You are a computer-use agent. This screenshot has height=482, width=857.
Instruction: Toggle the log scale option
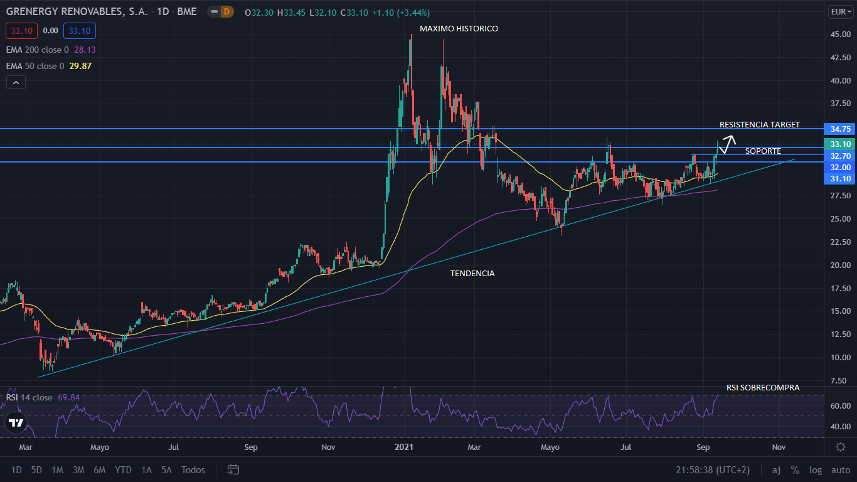point(816,469)
